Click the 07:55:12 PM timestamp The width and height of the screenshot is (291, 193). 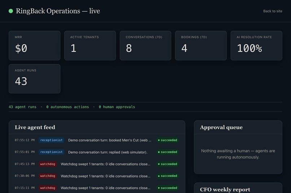25,140
